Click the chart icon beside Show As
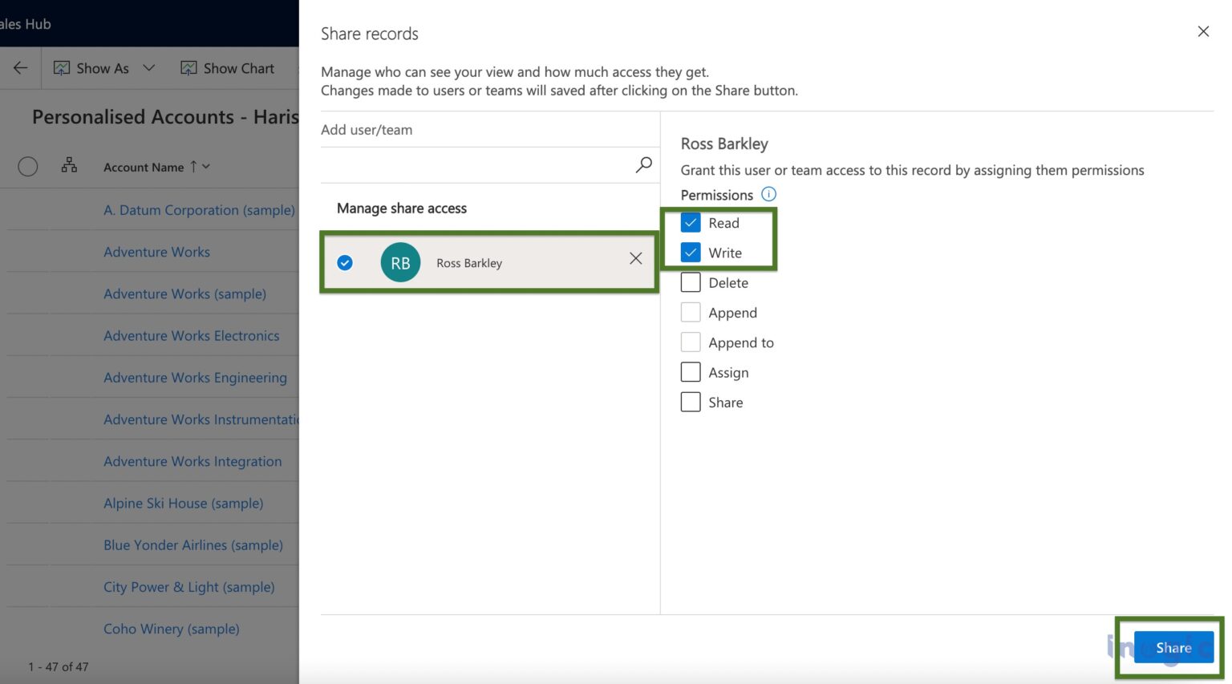 coord(61,67)
